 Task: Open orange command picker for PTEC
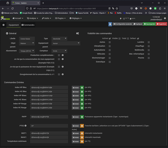click(82, 126)
